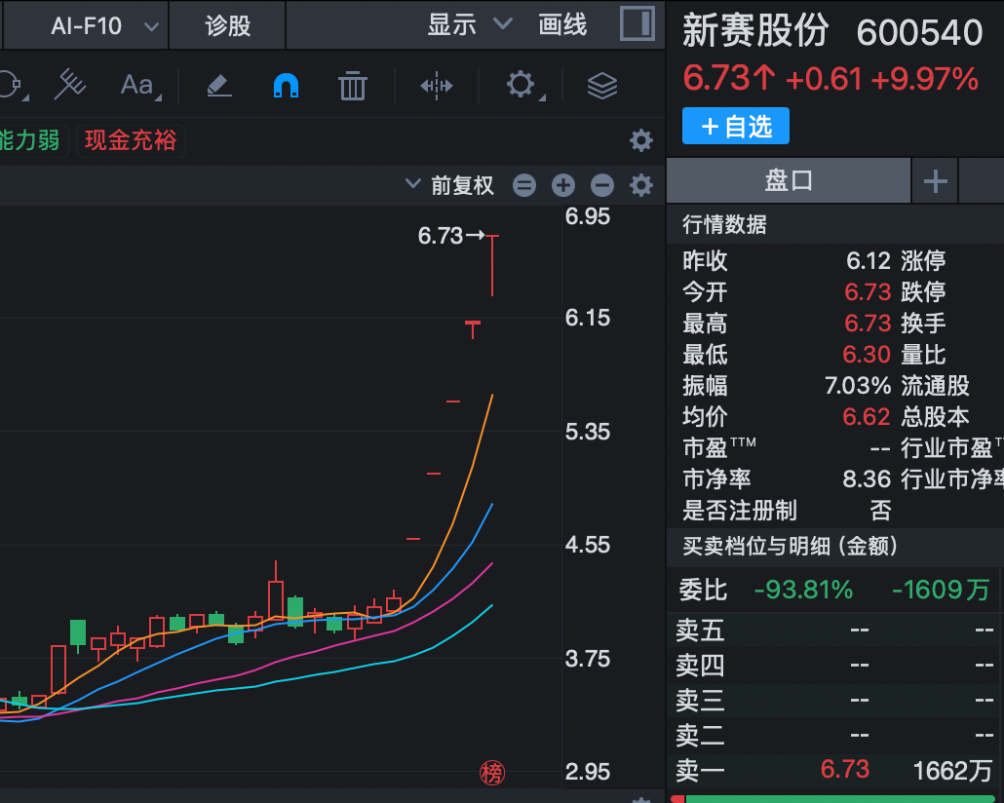1004x803 pixels.
Task: Toggle the side panel layout icon
Action: [637, 23]
